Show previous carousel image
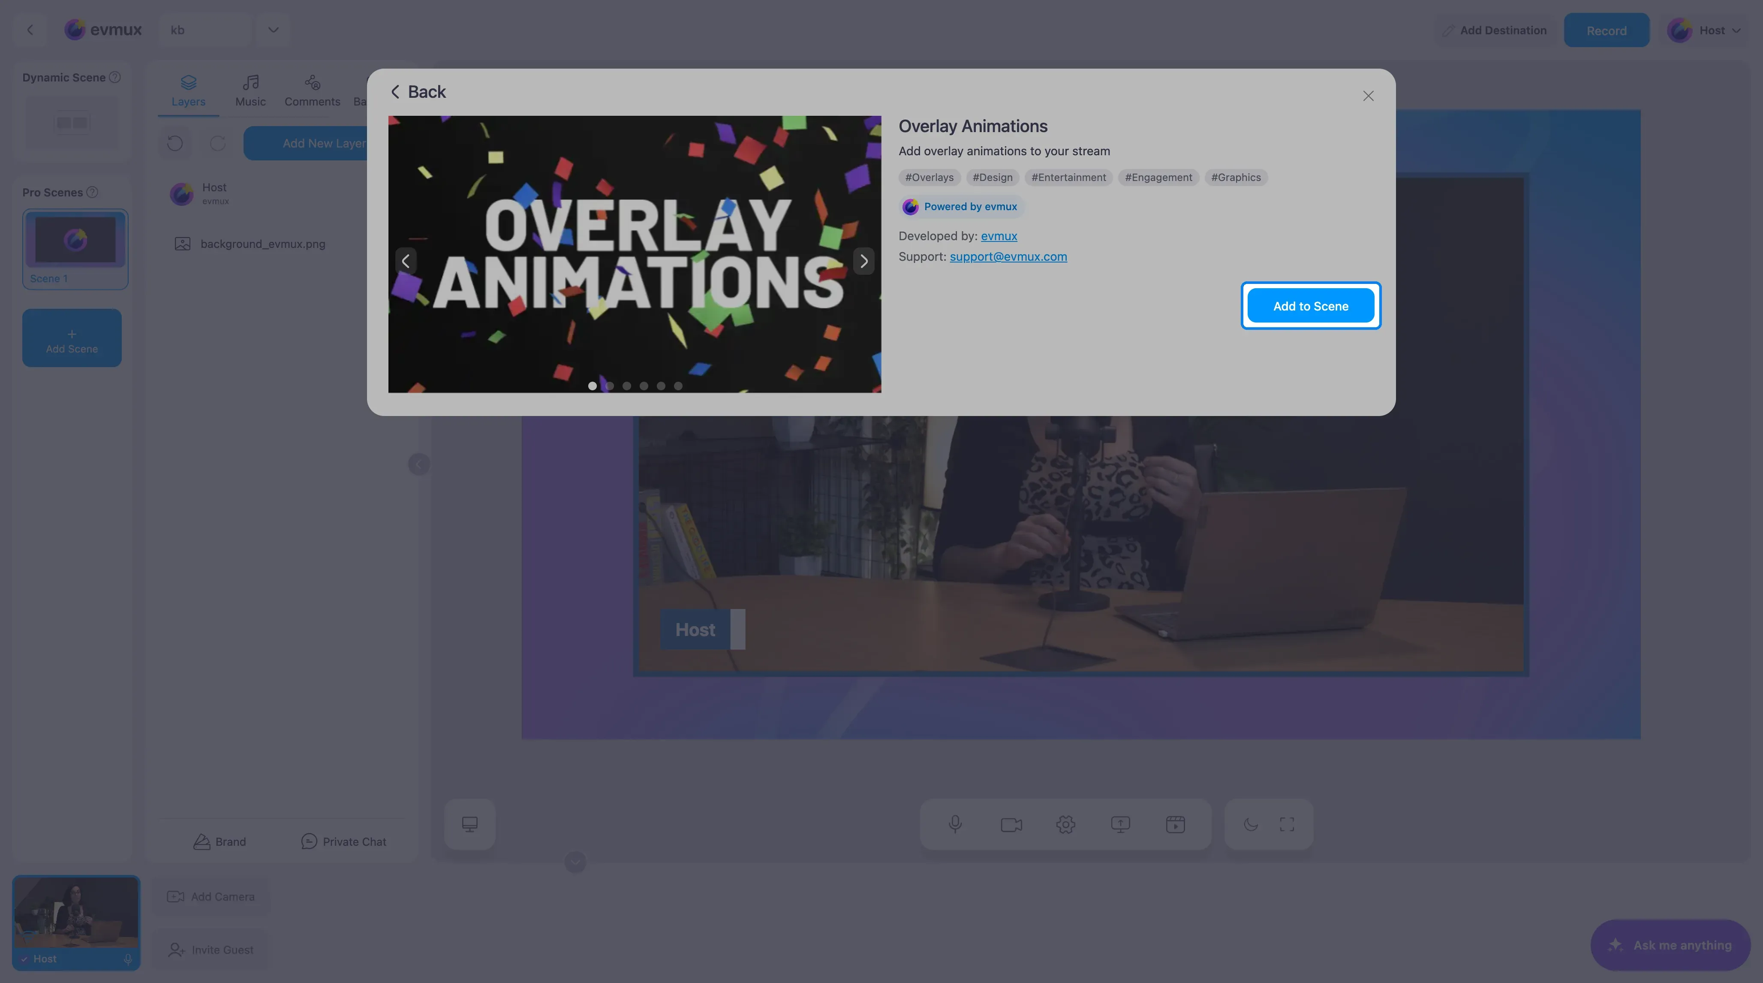Viewport: 1763px width, 983px height. click(406, 261)
